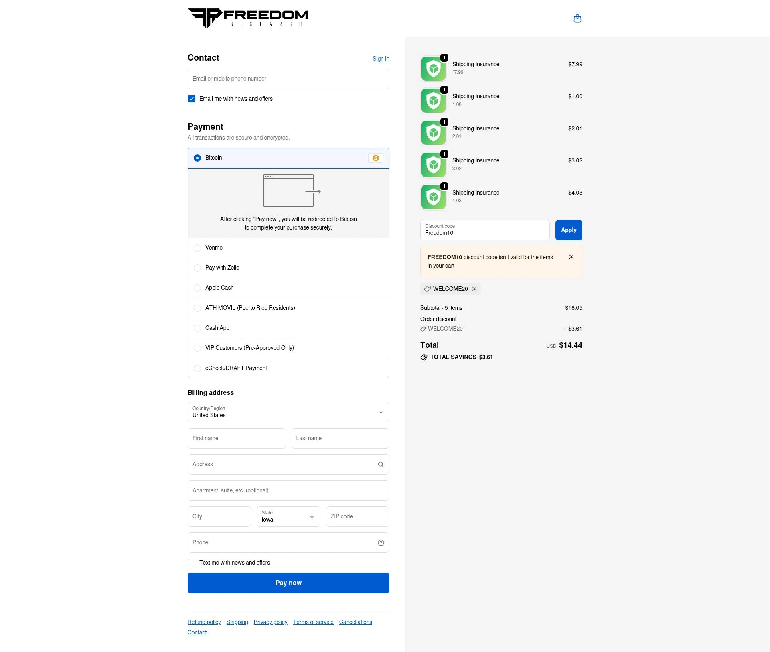Uncheck Email me with news and offers
Image resolution: width=770 pixels, height=652 pixels.
coord(192,98)
